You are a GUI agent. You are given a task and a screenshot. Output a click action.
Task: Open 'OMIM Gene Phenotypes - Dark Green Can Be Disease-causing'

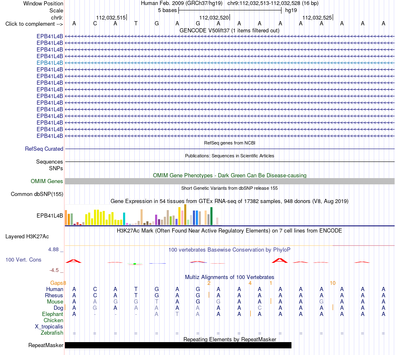click(x=230, y=175)
